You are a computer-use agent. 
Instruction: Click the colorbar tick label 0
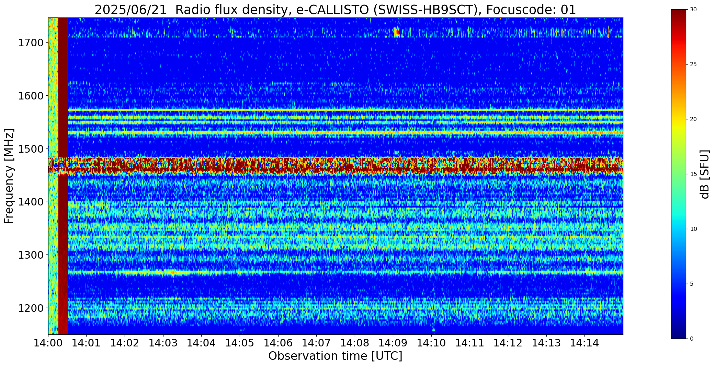pos(692,339)
